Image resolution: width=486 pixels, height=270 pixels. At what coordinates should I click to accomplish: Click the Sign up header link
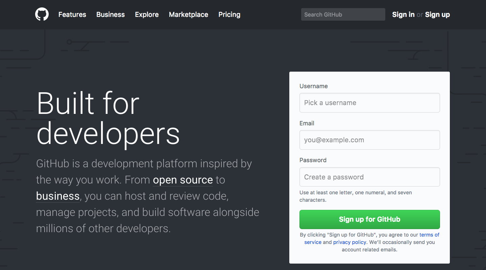pos(437,15)
